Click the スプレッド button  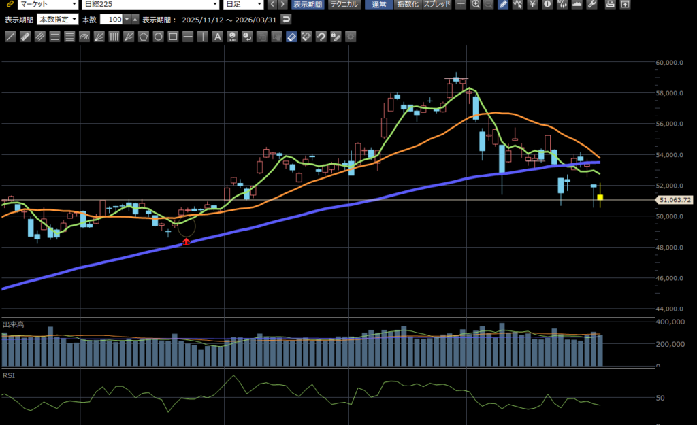pos(436,5)
